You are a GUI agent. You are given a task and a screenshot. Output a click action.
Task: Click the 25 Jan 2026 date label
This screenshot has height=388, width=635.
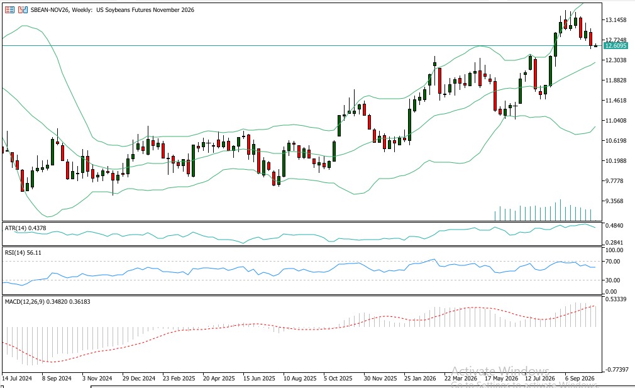[x=420, y=379]
